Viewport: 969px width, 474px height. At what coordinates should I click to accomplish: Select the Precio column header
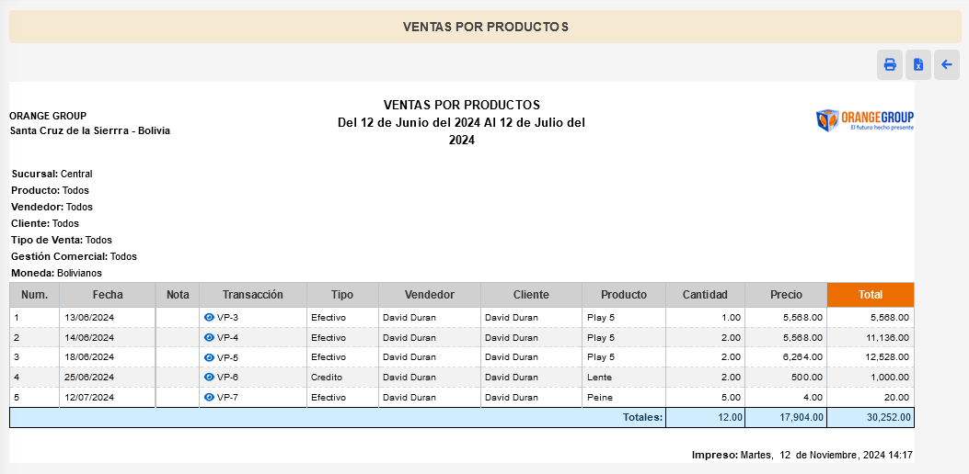[x=786, y=295]
